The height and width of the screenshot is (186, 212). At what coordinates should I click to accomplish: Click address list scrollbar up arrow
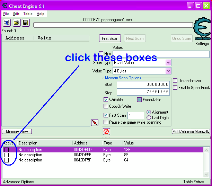[206, 150]
